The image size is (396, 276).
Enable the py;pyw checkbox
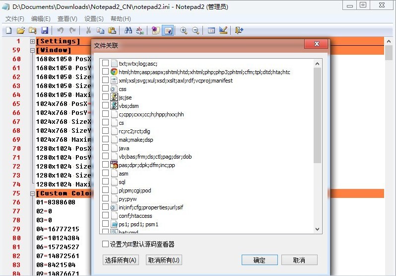point(105,198)
